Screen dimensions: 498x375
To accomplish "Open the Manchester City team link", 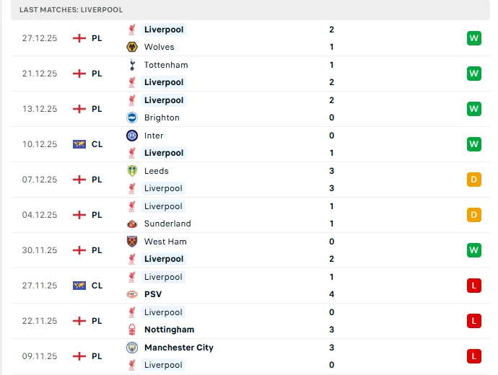I will point(178,348).
